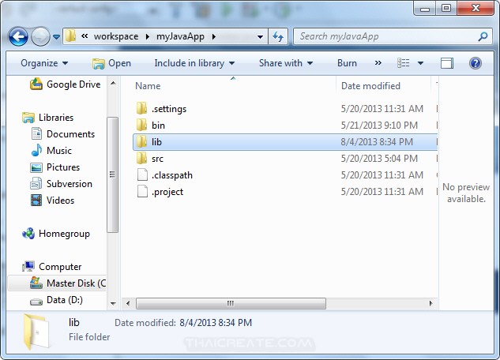500x360 pixels.
Task: Go back with the blue Back arrow
Action: point(18,36)
